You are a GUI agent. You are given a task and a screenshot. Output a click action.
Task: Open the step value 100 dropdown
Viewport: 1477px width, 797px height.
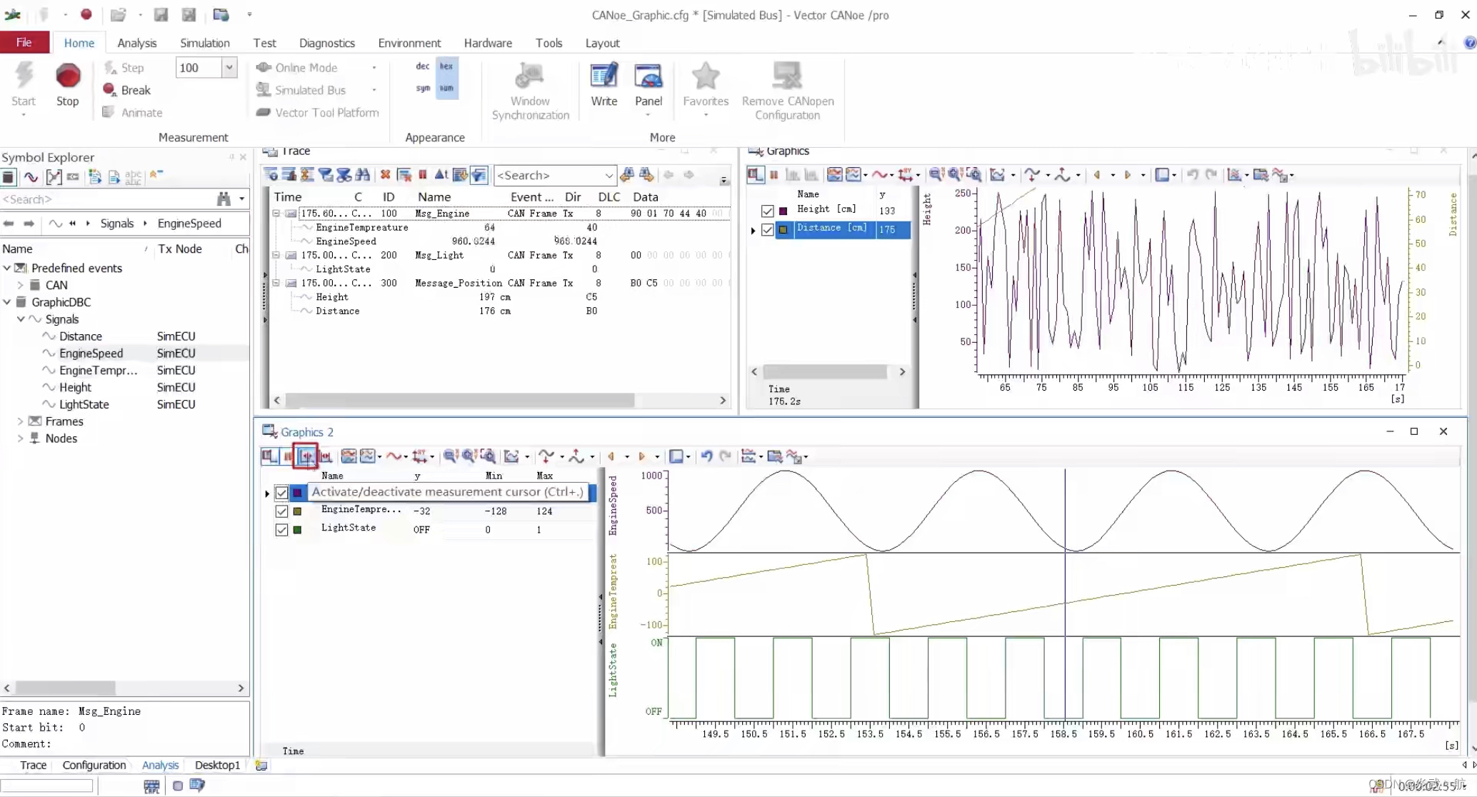(229, 68)
